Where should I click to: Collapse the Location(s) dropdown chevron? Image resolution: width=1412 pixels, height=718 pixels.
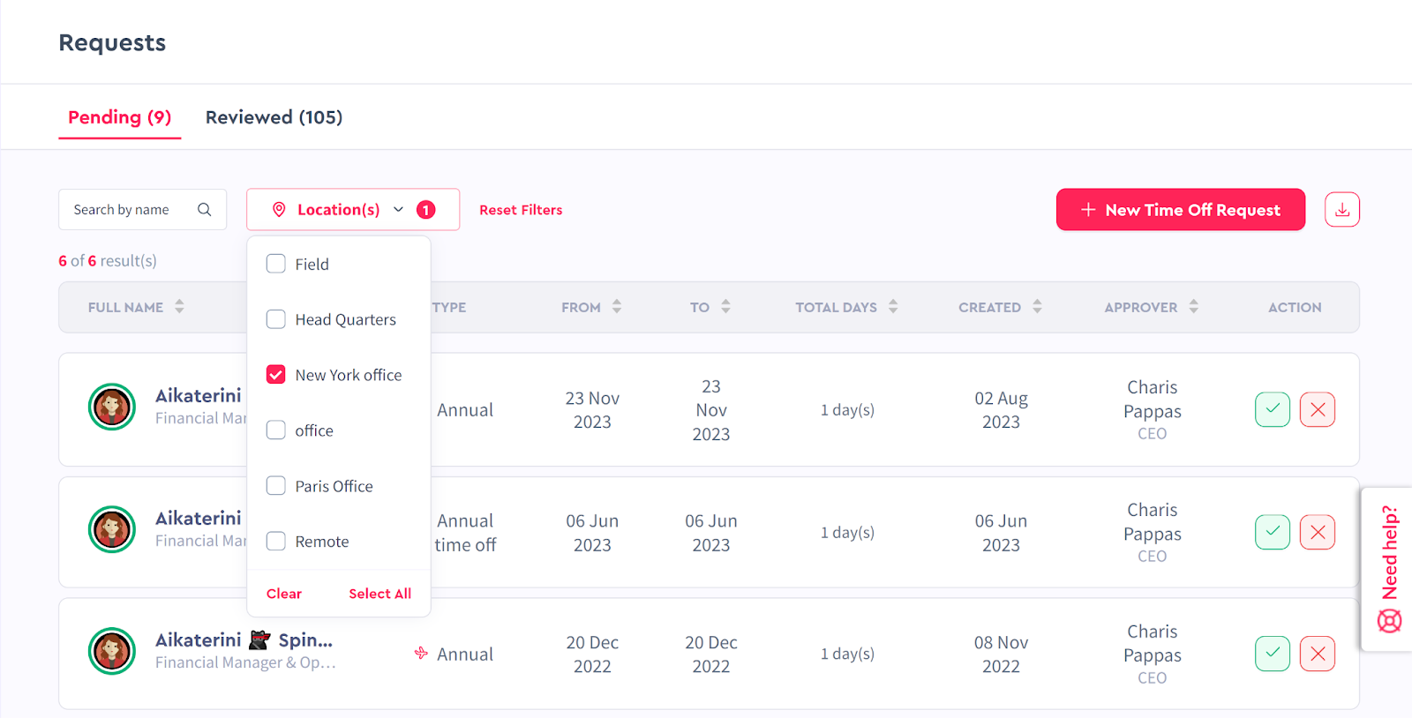[398, 210]
